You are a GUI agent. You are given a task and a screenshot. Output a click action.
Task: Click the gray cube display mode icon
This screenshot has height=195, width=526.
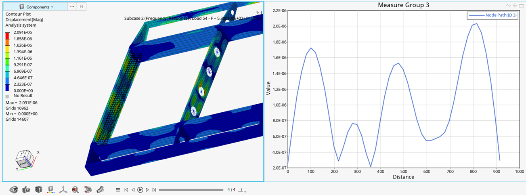point(39,189)
